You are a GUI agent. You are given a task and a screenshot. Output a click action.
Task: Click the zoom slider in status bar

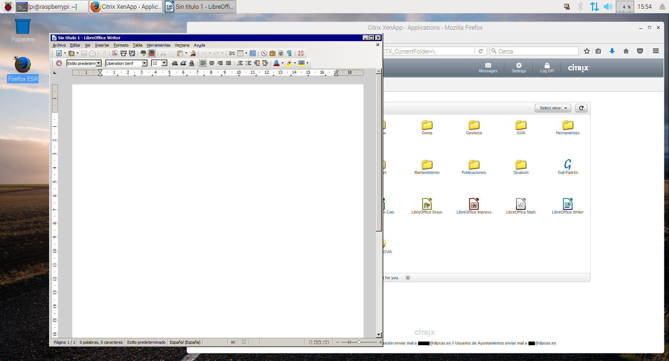tap(359, 342)
